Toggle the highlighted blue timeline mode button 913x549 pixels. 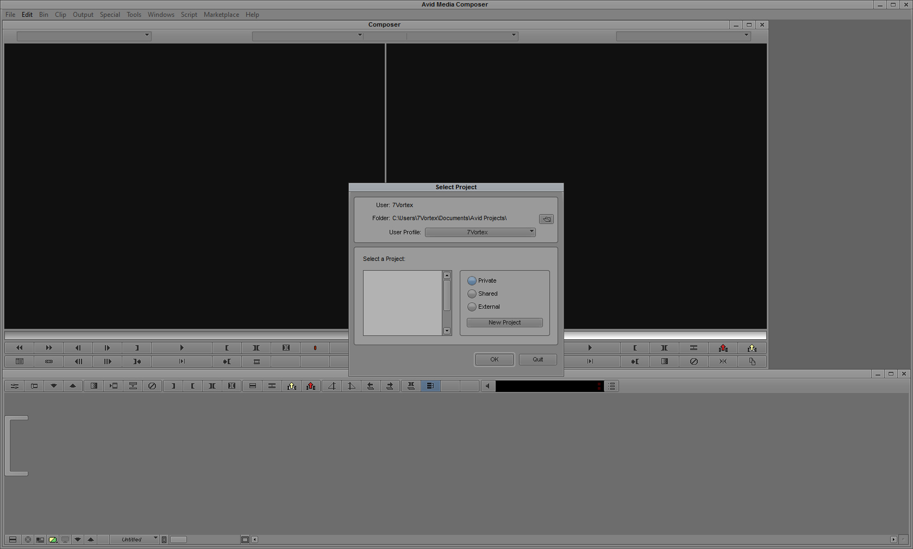point(430,386)
